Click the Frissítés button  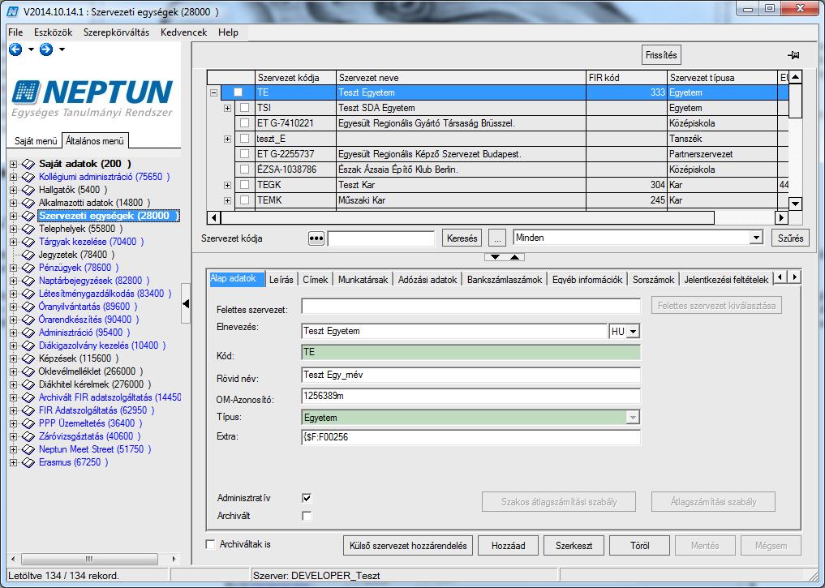[x=661, y=55]
